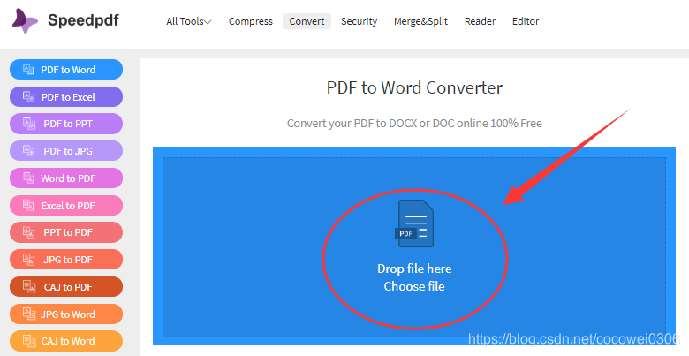Click the PDF document icon in drop zone

click(414, 223)
